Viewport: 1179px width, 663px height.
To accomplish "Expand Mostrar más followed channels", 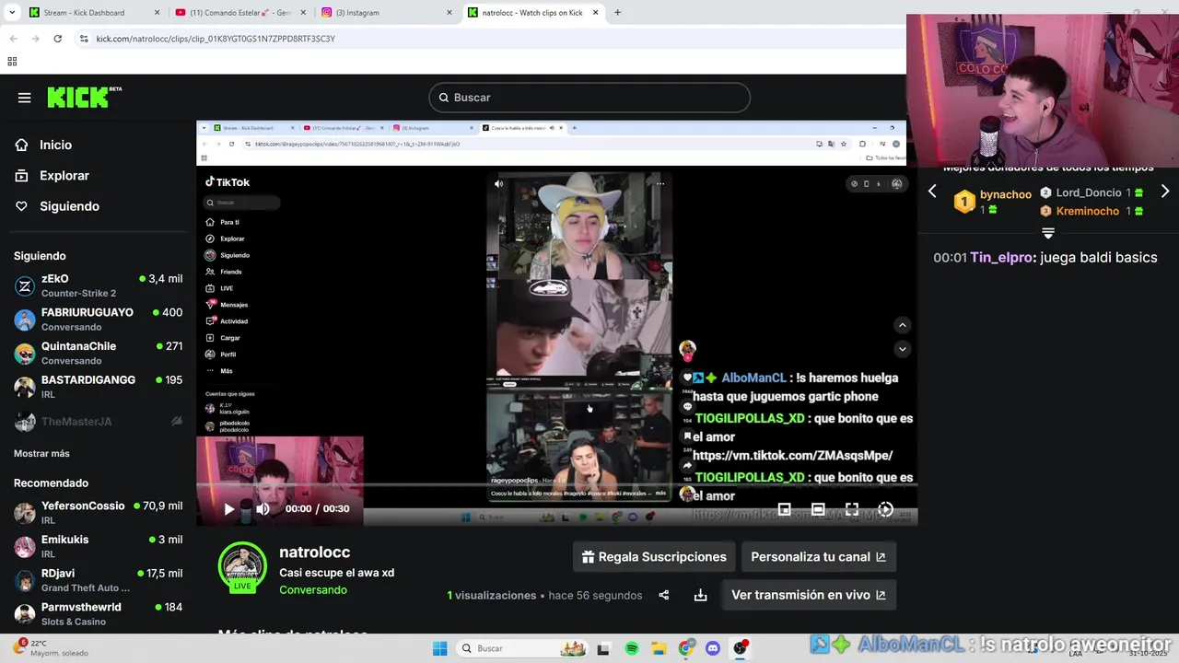I will 41,453.
